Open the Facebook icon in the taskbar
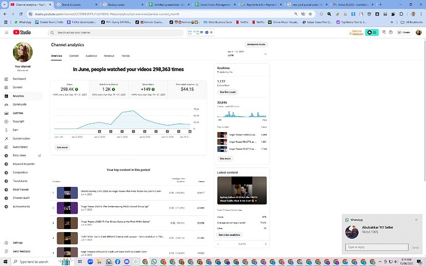426x266 pixels. (118, 262)
